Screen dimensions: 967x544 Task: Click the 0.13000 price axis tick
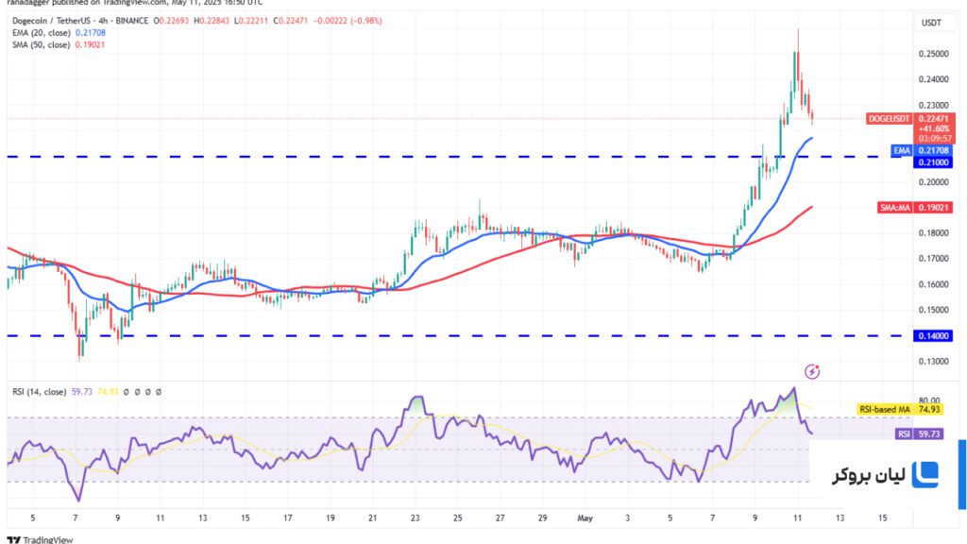934,362
